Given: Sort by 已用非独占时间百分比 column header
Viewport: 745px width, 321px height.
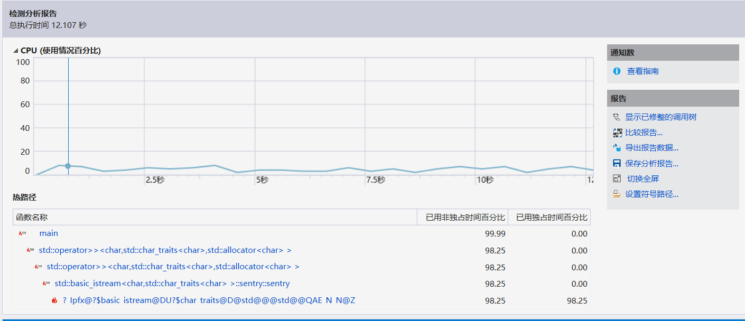Looking at the screenshot, I should 462,218.
